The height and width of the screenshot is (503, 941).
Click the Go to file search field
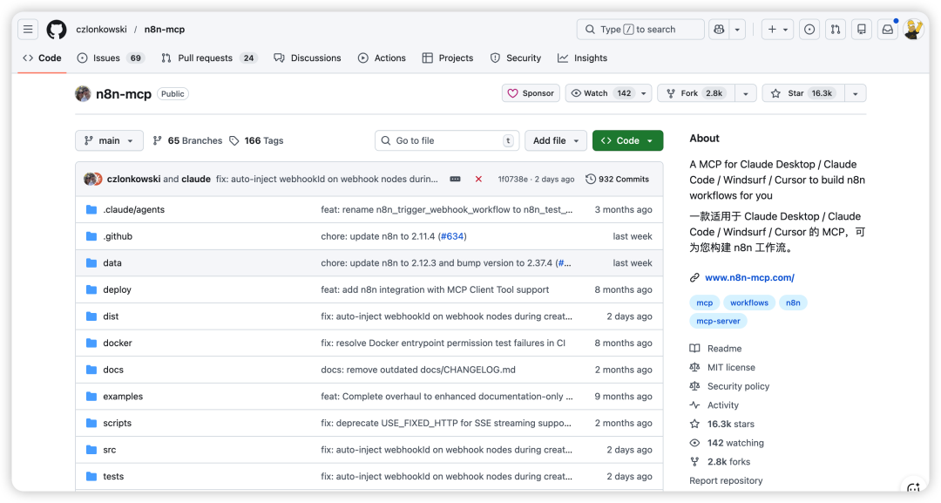447,140
